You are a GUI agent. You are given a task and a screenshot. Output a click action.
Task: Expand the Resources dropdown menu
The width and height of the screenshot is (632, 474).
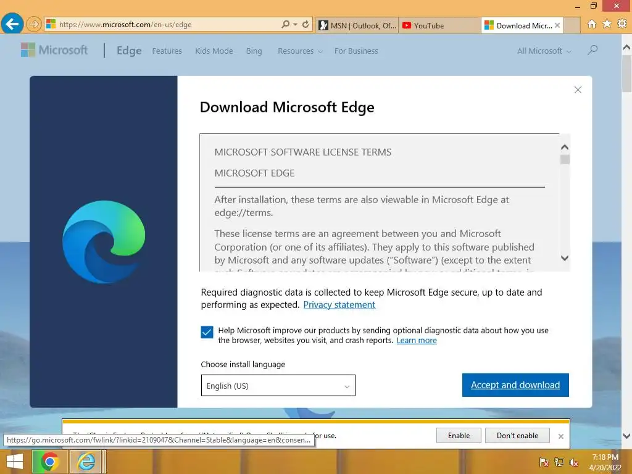pyautogui.click(x=301, y=51)
